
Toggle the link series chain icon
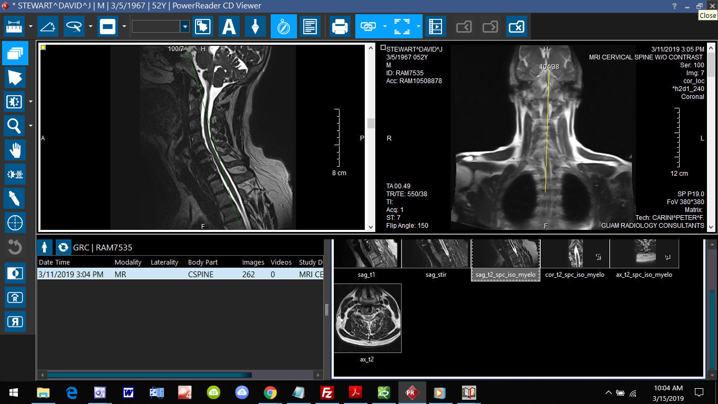pyautogui.click(x=368, y=26)
